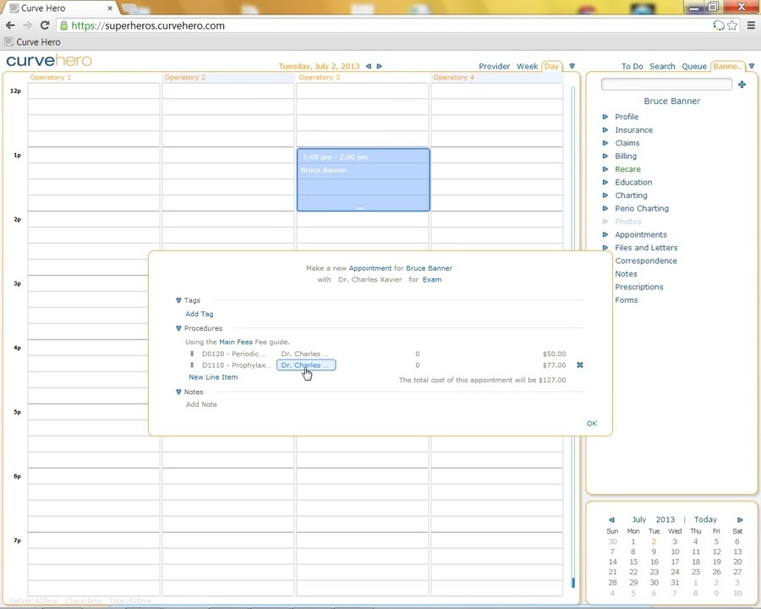Screen dimensions: 761x609
Task: Open the schedule view dropdown triangle
Action: (572, 66)
